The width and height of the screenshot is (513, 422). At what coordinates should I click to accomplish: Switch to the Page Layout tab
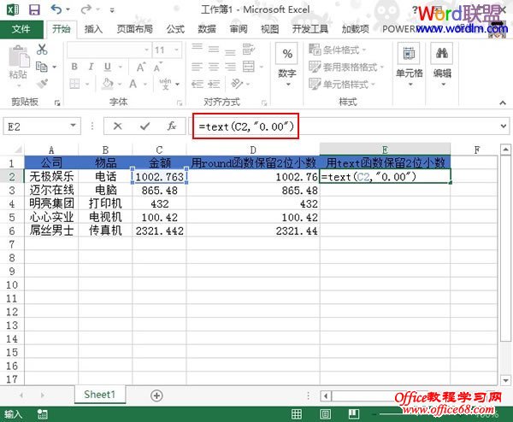coord(135,29)
